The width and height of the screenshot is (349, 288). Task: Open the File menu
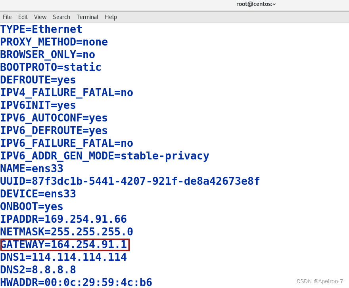coord(7,17)
